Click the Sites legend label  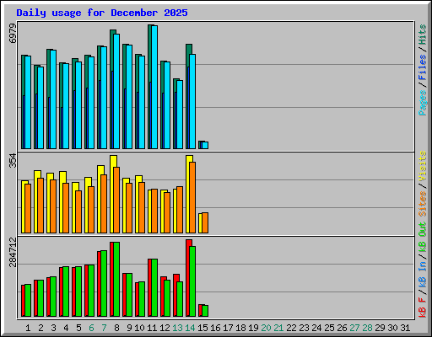(x=423, y=203)
